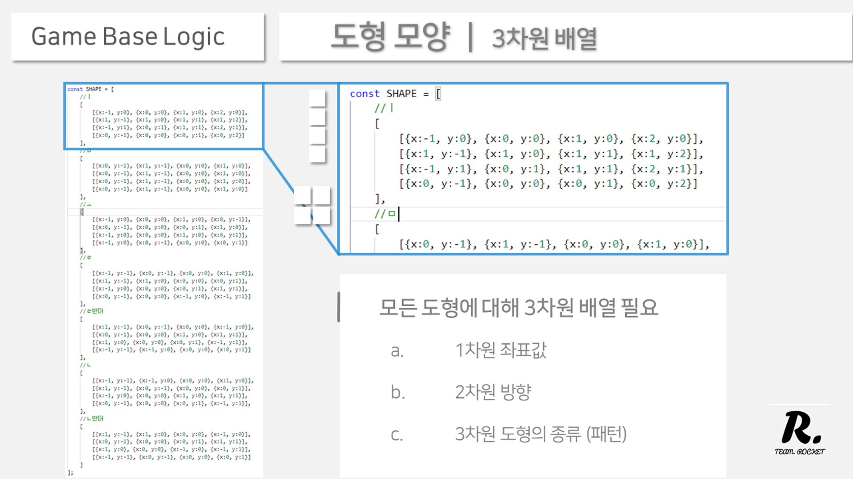Click the '도형 모양' heading text

coord(391,37)
